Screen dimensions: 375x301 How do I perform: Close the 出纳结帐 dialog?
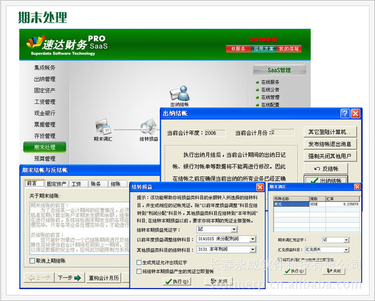(355, 113)
